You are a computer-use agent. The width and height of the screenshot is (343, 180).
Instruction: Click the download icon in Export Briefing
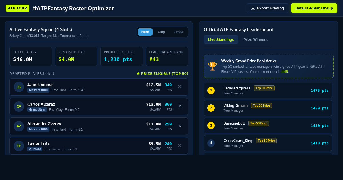253,8
